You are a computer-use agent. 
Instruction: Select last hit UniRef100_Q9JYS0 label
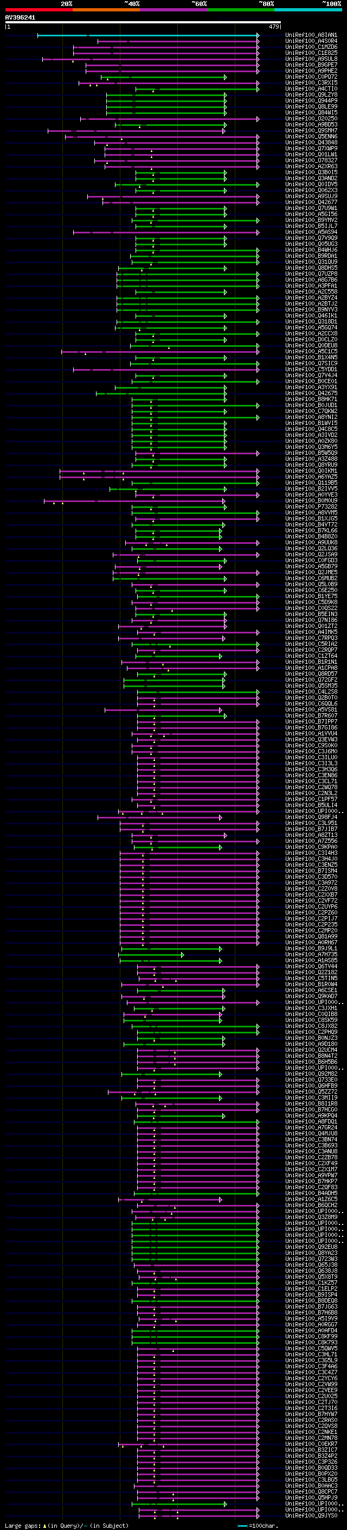coord(311,1516)
